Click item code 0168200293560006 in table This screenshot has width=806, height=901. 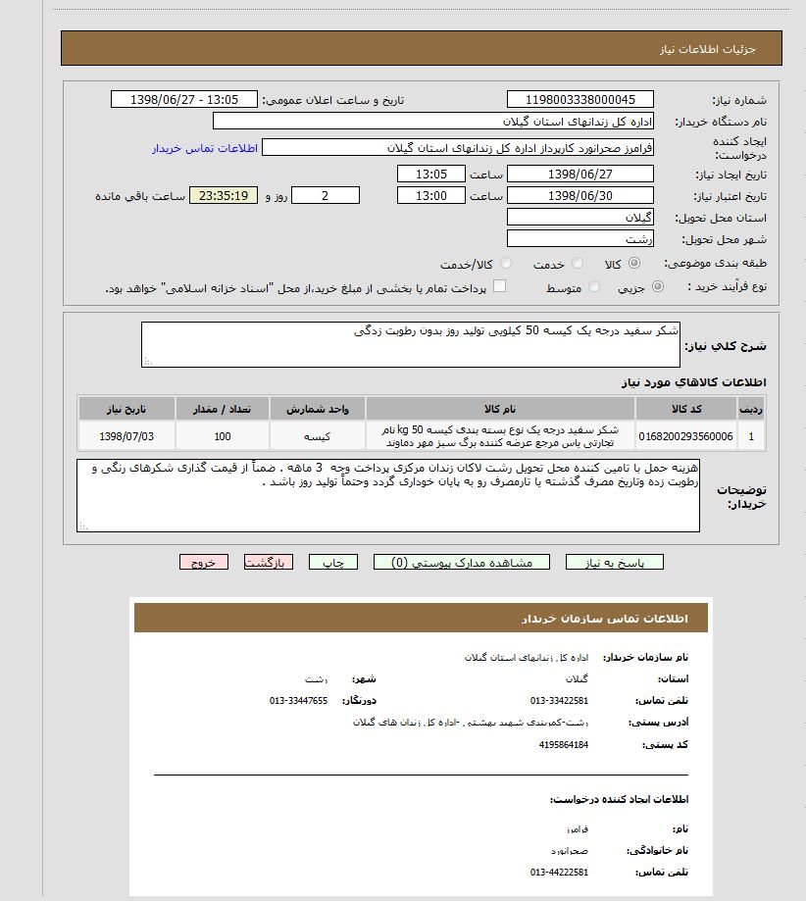(x=685, y=435)
